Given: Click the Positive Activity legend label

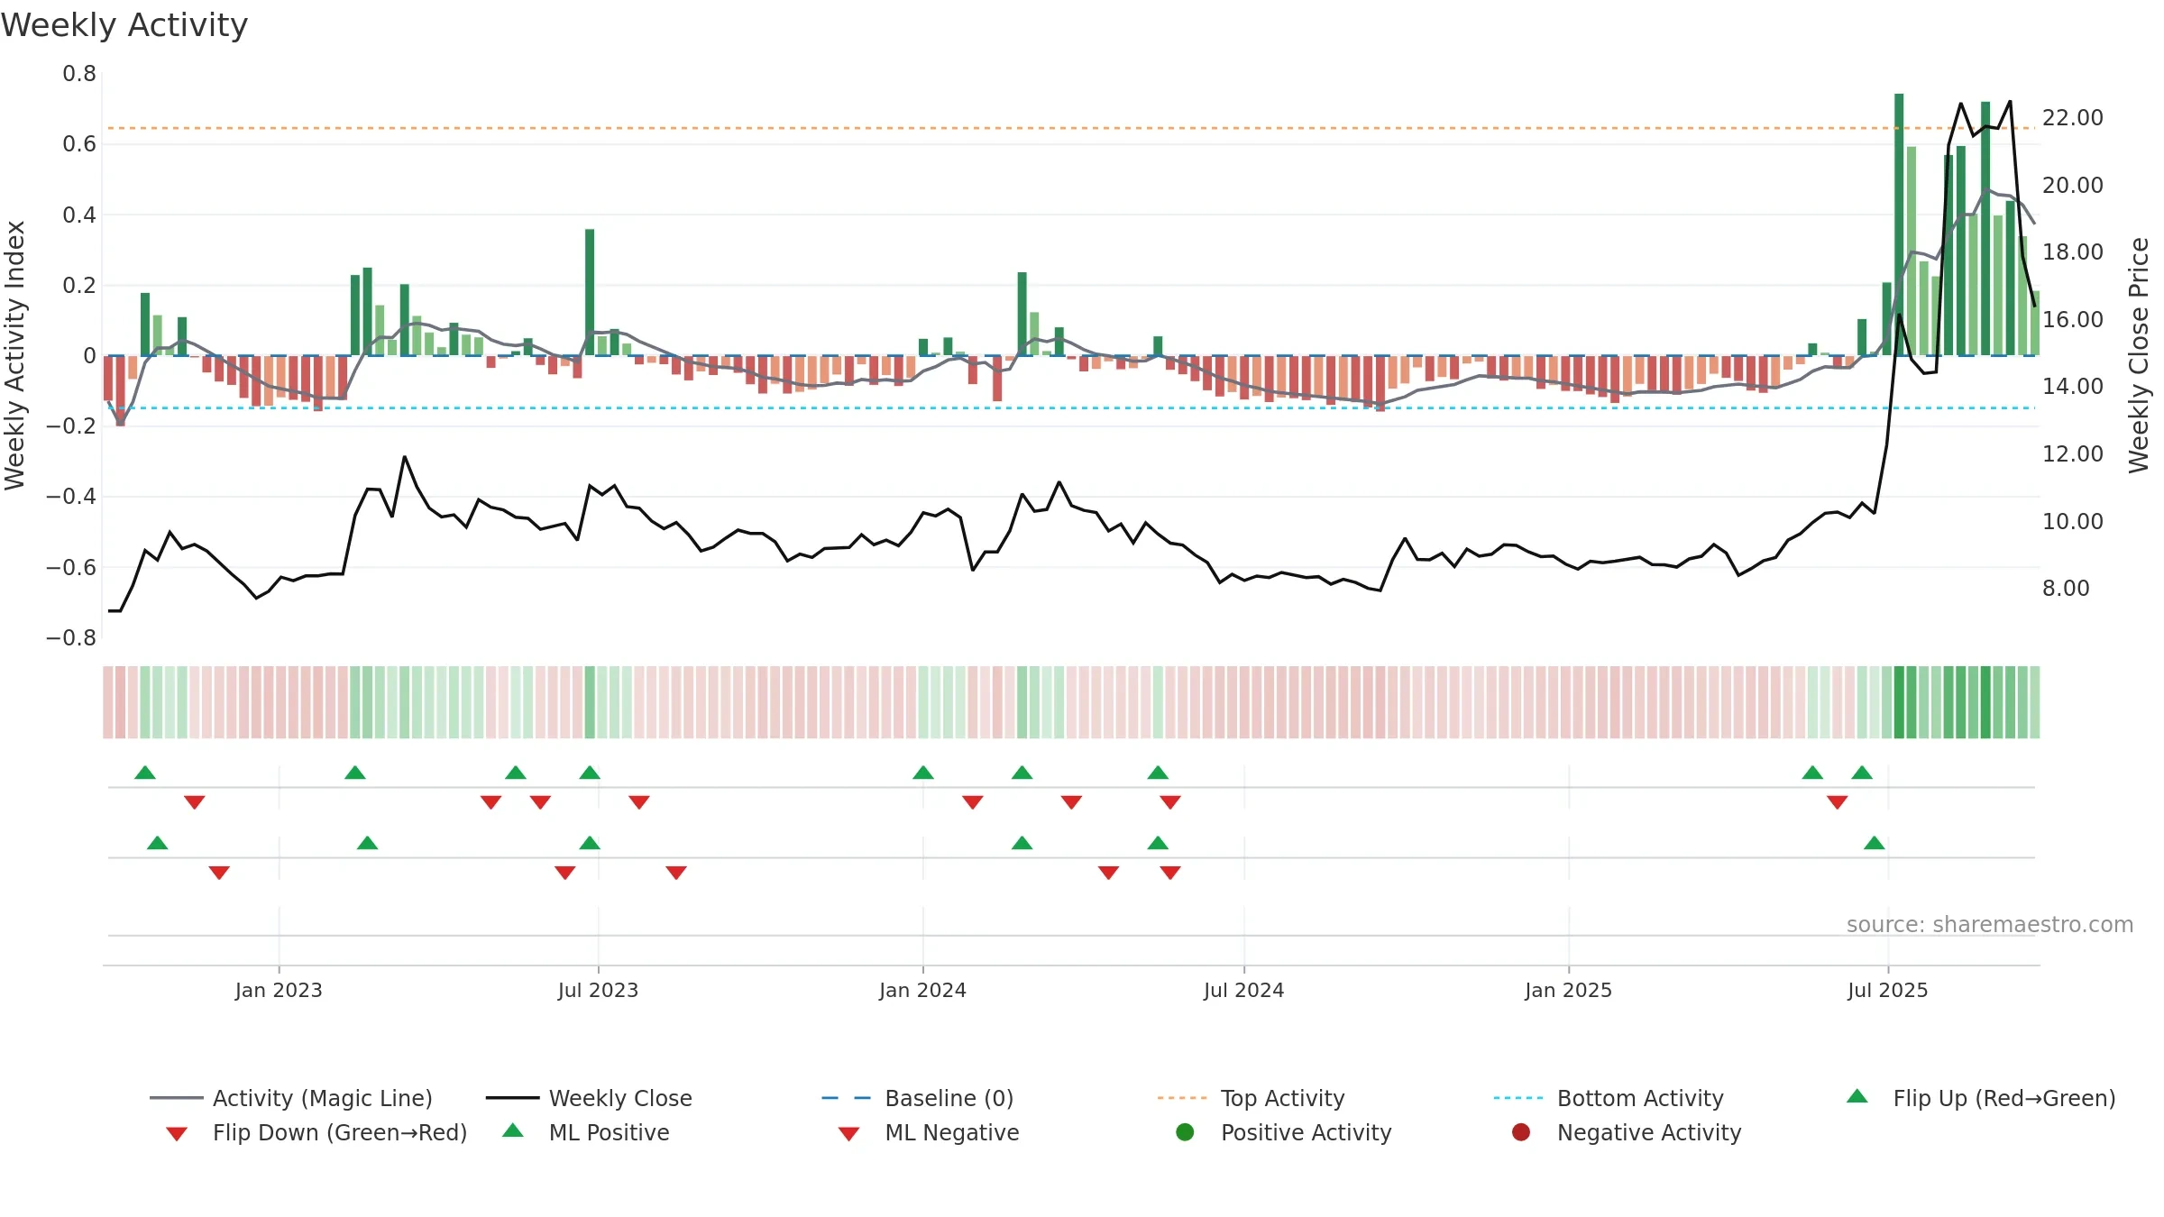Looking at the screenshot, I should [x=1307, y=1132].
